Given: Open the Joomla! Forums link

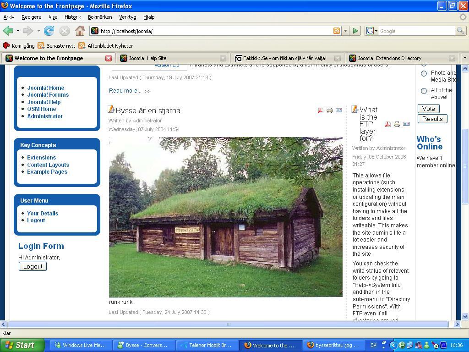Looking at the screenshot, I should click(x=48, y=94).
